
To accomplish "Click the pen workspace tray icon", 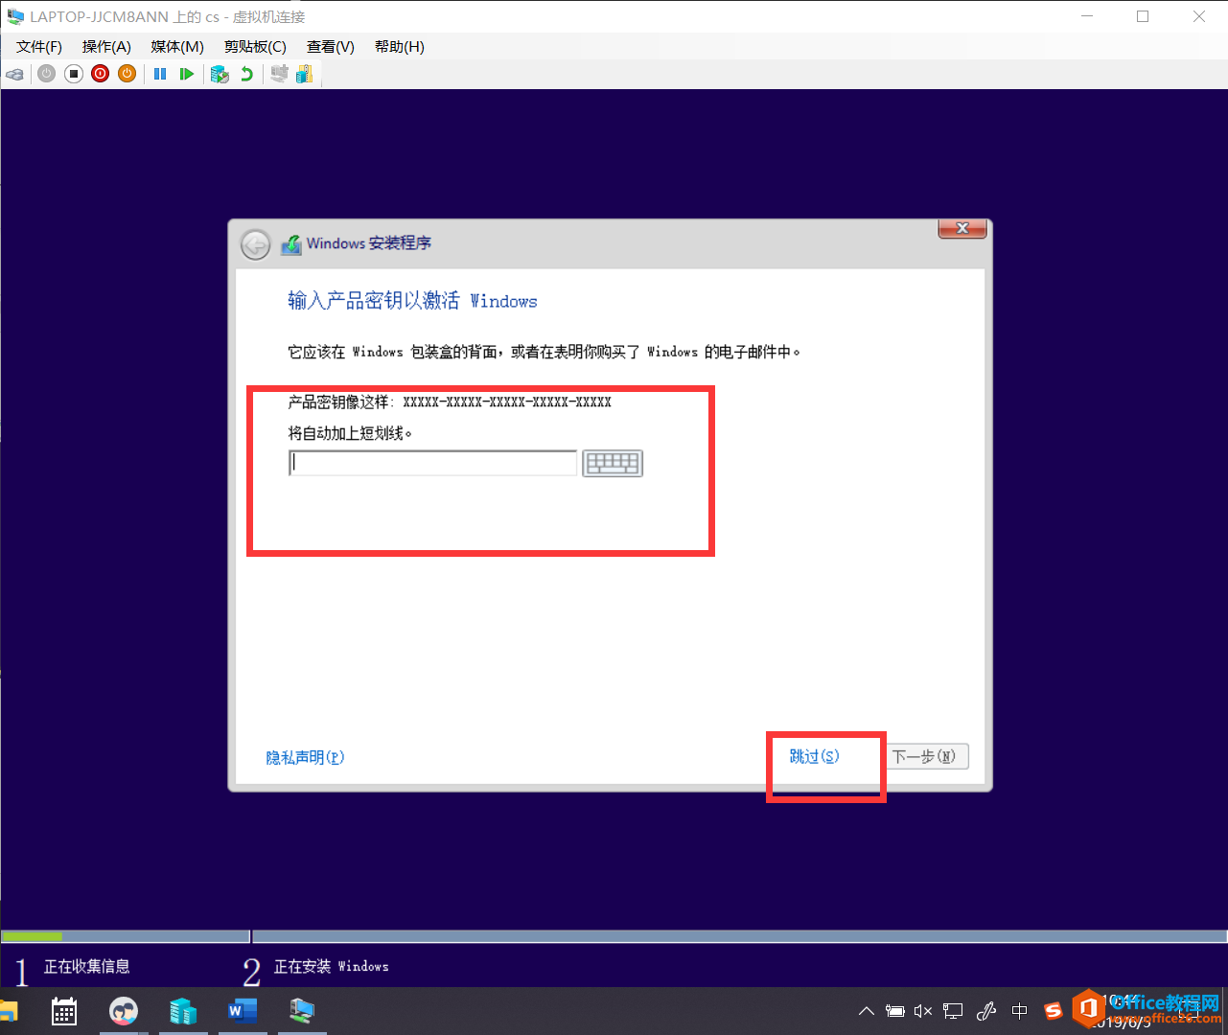I will click(x=986, y=1011).
